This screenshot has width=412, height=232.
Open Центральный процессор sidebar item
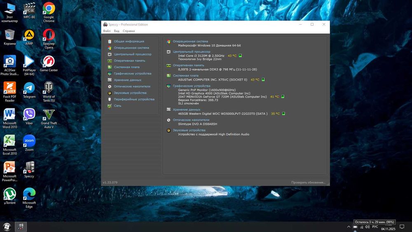pyautogui.click(x=132, y=54)
